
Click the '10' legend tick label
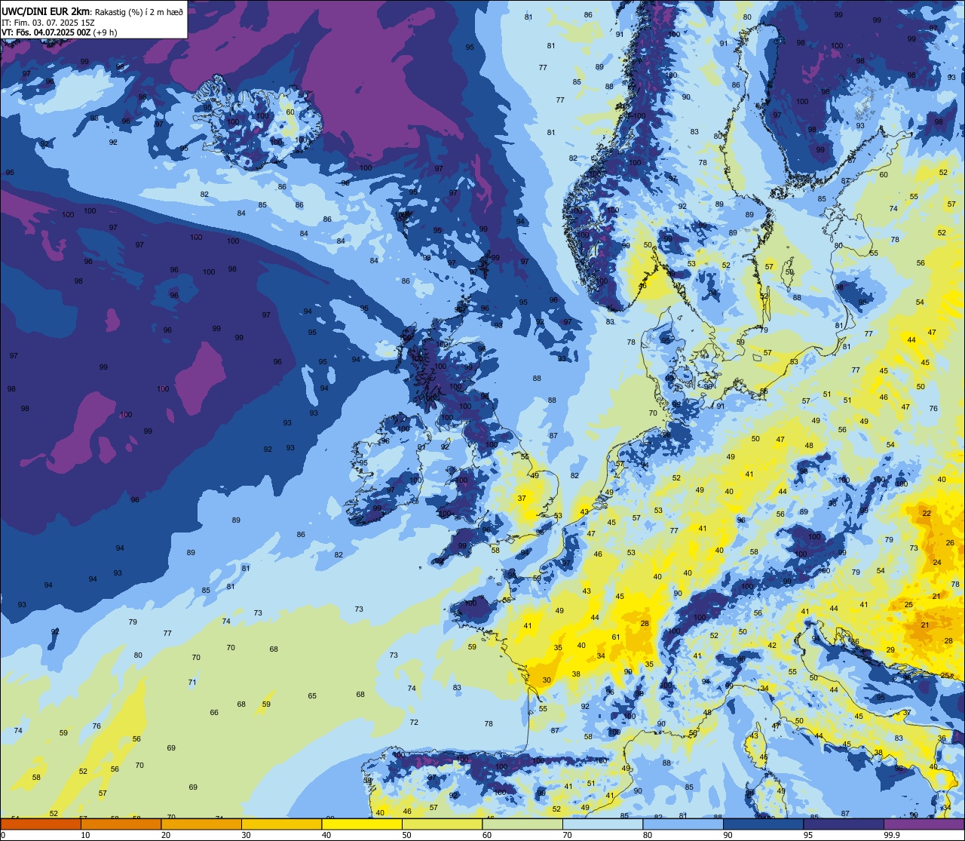pyautogui.click(x=85, y=835)
